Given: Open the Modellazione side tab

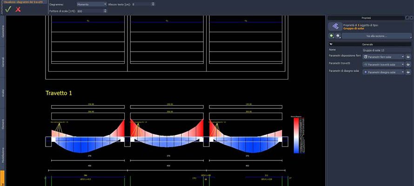Looking at the screenshot, I should [x=3, y=155].
